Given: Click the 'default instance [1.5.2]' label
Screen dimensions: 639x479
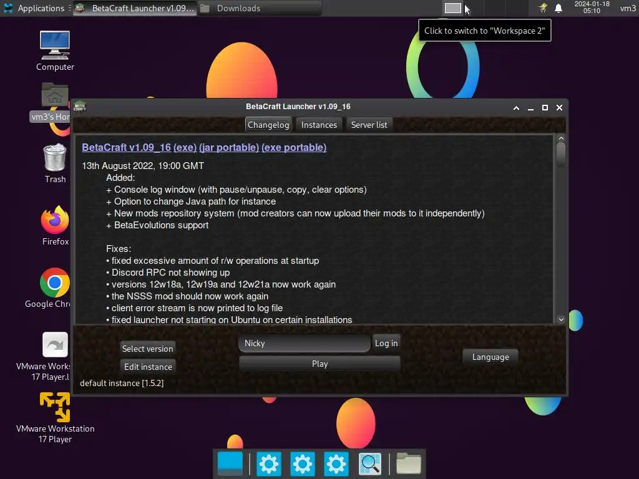Looking at the screenshot, I should [x=122, y=384].
